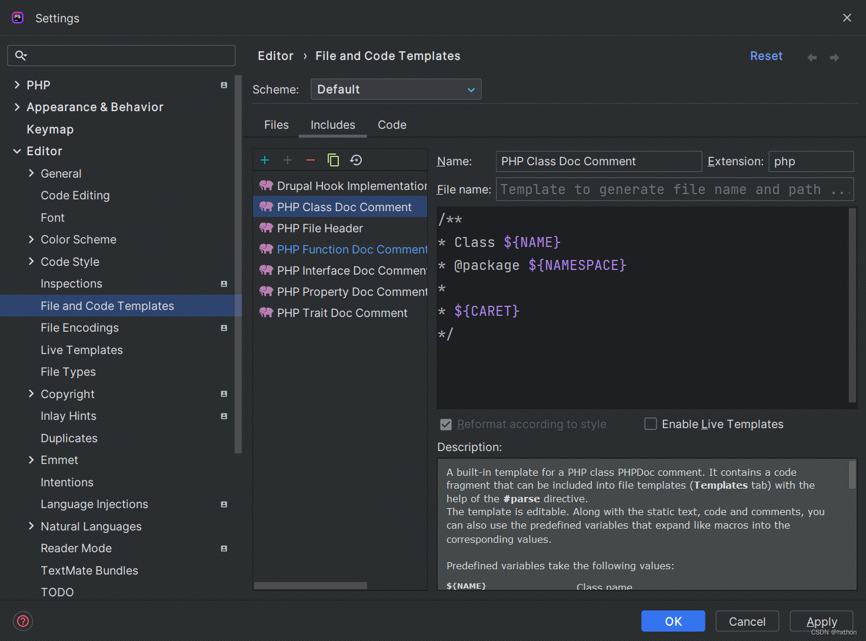Click the File name template path field
This screenshot has width=866, height=641.
tap(675, 189)
